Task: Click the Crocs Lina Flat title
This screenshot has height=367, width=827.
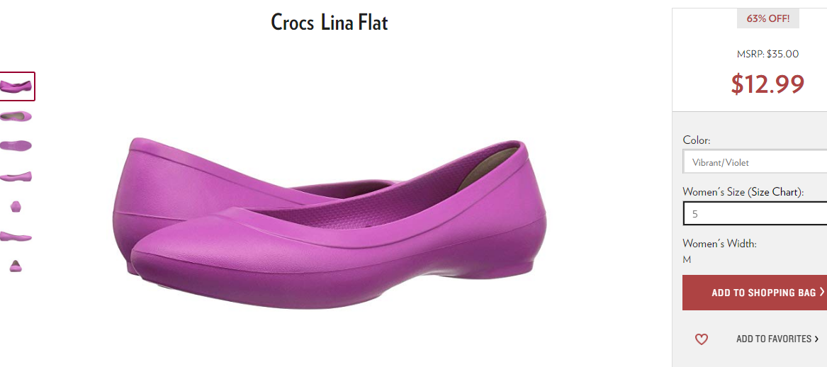Action: click(330, 23)
